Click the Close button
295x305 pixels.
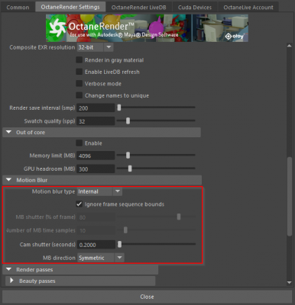(x=147, y=297)
